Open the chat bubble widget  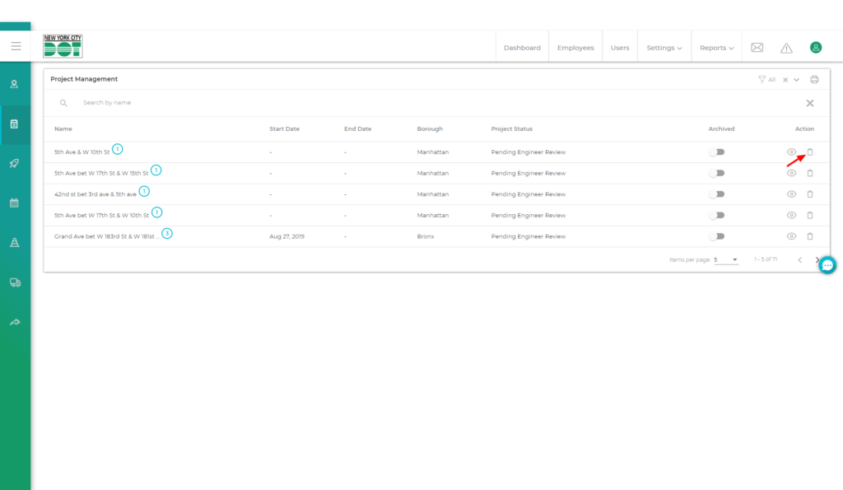827,265
